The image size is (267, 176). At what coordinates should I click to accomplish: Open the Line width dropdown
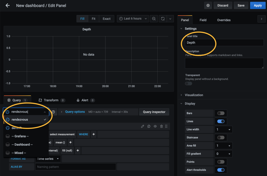click(223, 130)
